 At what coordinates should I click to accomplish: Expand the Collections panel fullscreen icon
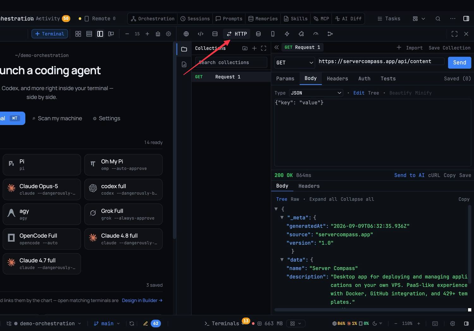(264, 48)
